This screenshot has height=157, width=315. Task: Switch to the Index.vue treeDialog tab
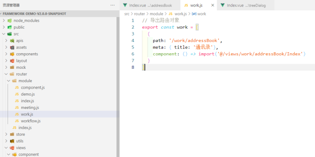246,6
